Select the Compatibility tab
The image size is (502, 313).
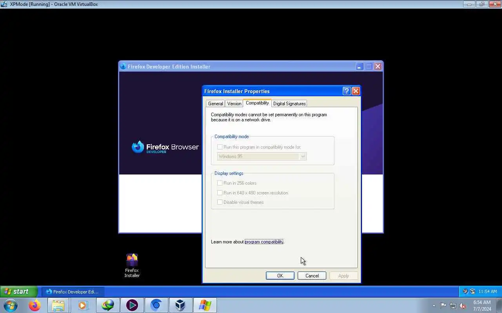(257, 103)
